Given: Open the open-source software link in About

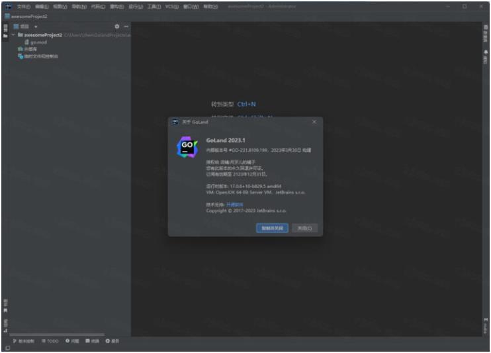Looking at the screenshot, I should (x=234, y=205).
